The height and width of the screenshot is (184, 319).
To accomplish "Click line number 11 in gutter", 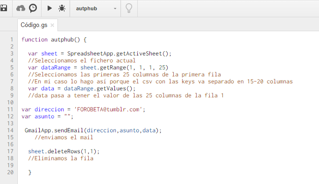I will (10, 109).
